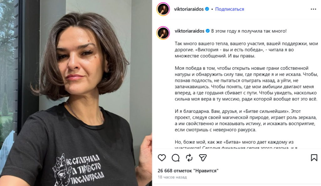321x186 pixels.
Task: Like the post with heart icon
Action: click(162, 158)
